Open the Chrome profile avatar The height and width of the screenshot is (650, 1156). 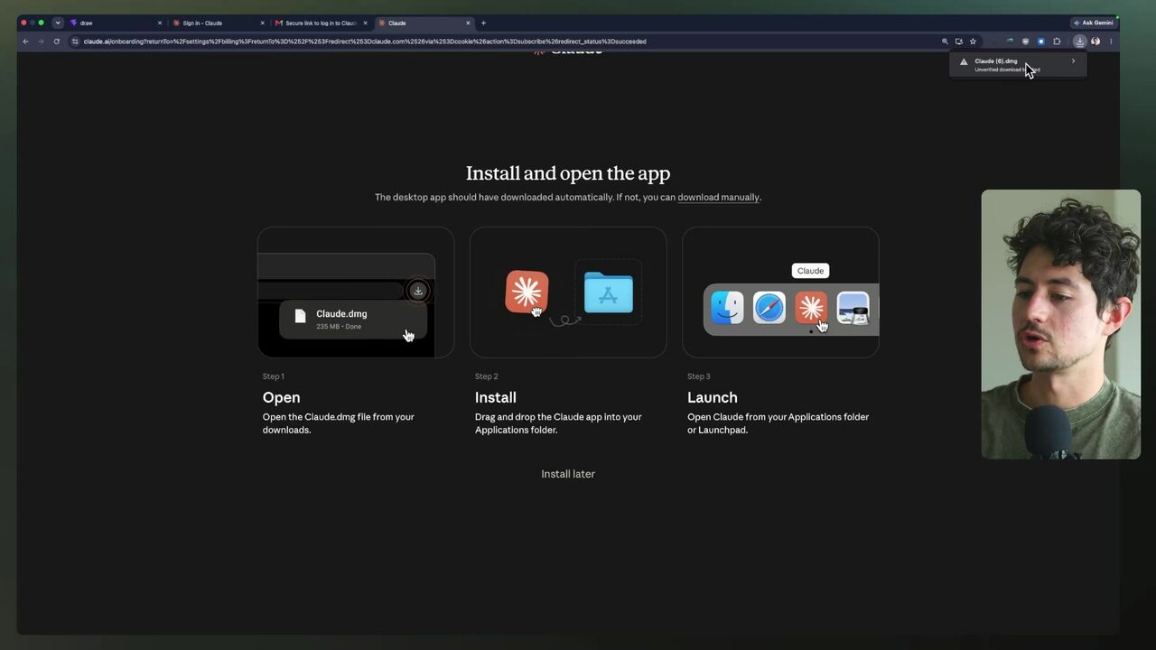pos(1095,42)
